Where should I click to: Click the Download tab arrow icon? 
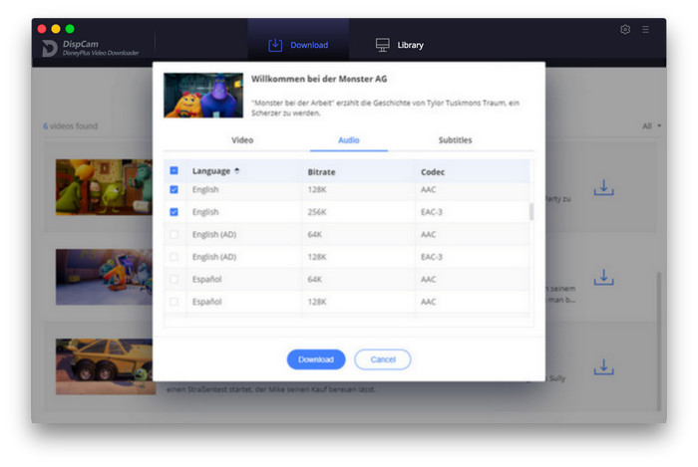click(275, 45)
